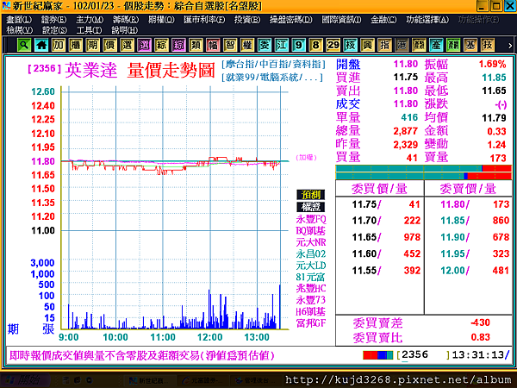Screen dimensions: 517x388
Task: Open the 證券(E) menu
Action: click(53, 20)
